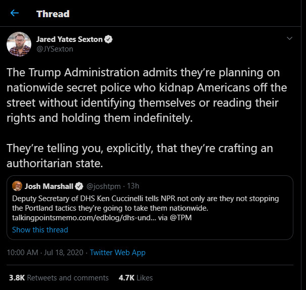Click the back arrow icon
This screenshot has height=290, width=306.
15,13
